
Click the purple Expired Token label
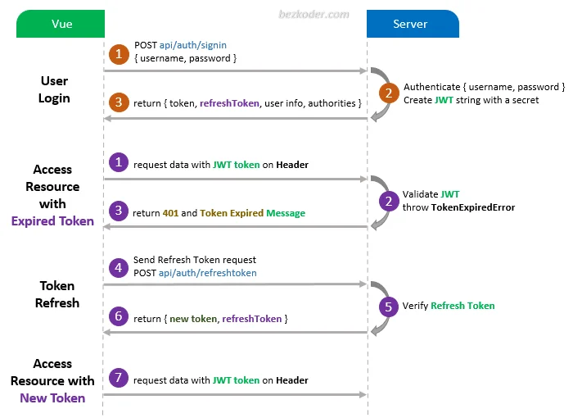pos(52,221)
